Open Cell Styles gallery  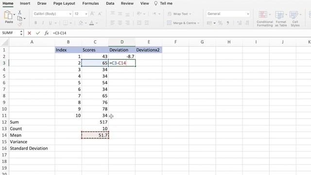tap(295, 19)
